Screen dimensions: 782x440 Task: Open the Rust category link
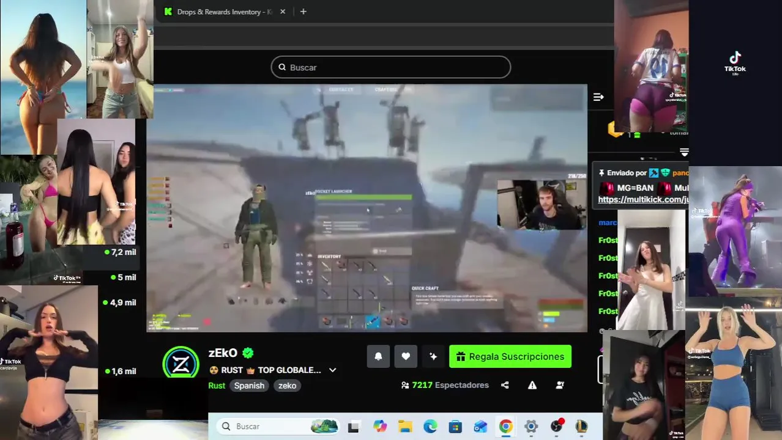pyautogui.click(x=217, y=386)
